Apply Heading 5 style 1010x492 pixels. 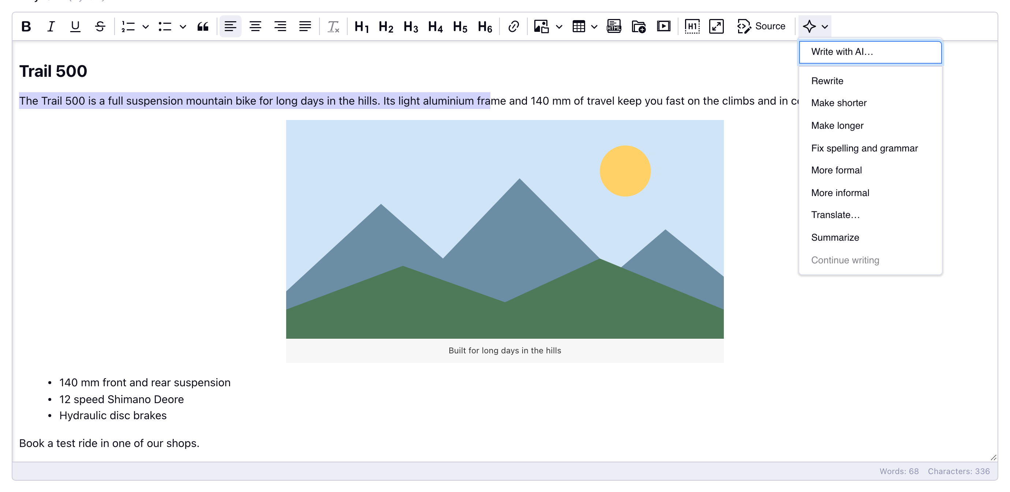tap(460, 26)
